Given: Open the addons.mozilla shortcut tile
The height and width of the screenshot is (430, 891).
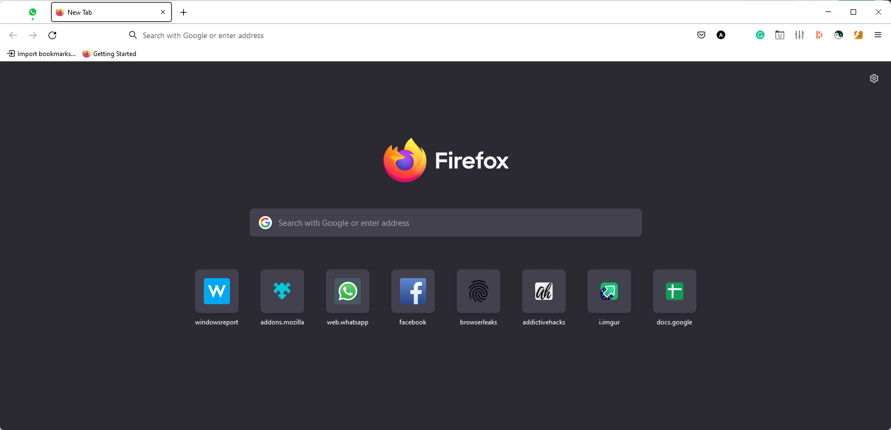Looking at the screenshot, I should [x=282, y=291].
